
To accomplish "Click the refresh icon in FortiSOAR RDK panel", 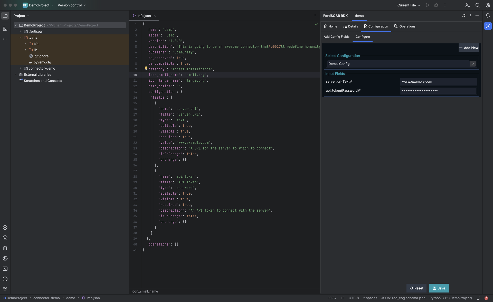I will coord(463,16).
